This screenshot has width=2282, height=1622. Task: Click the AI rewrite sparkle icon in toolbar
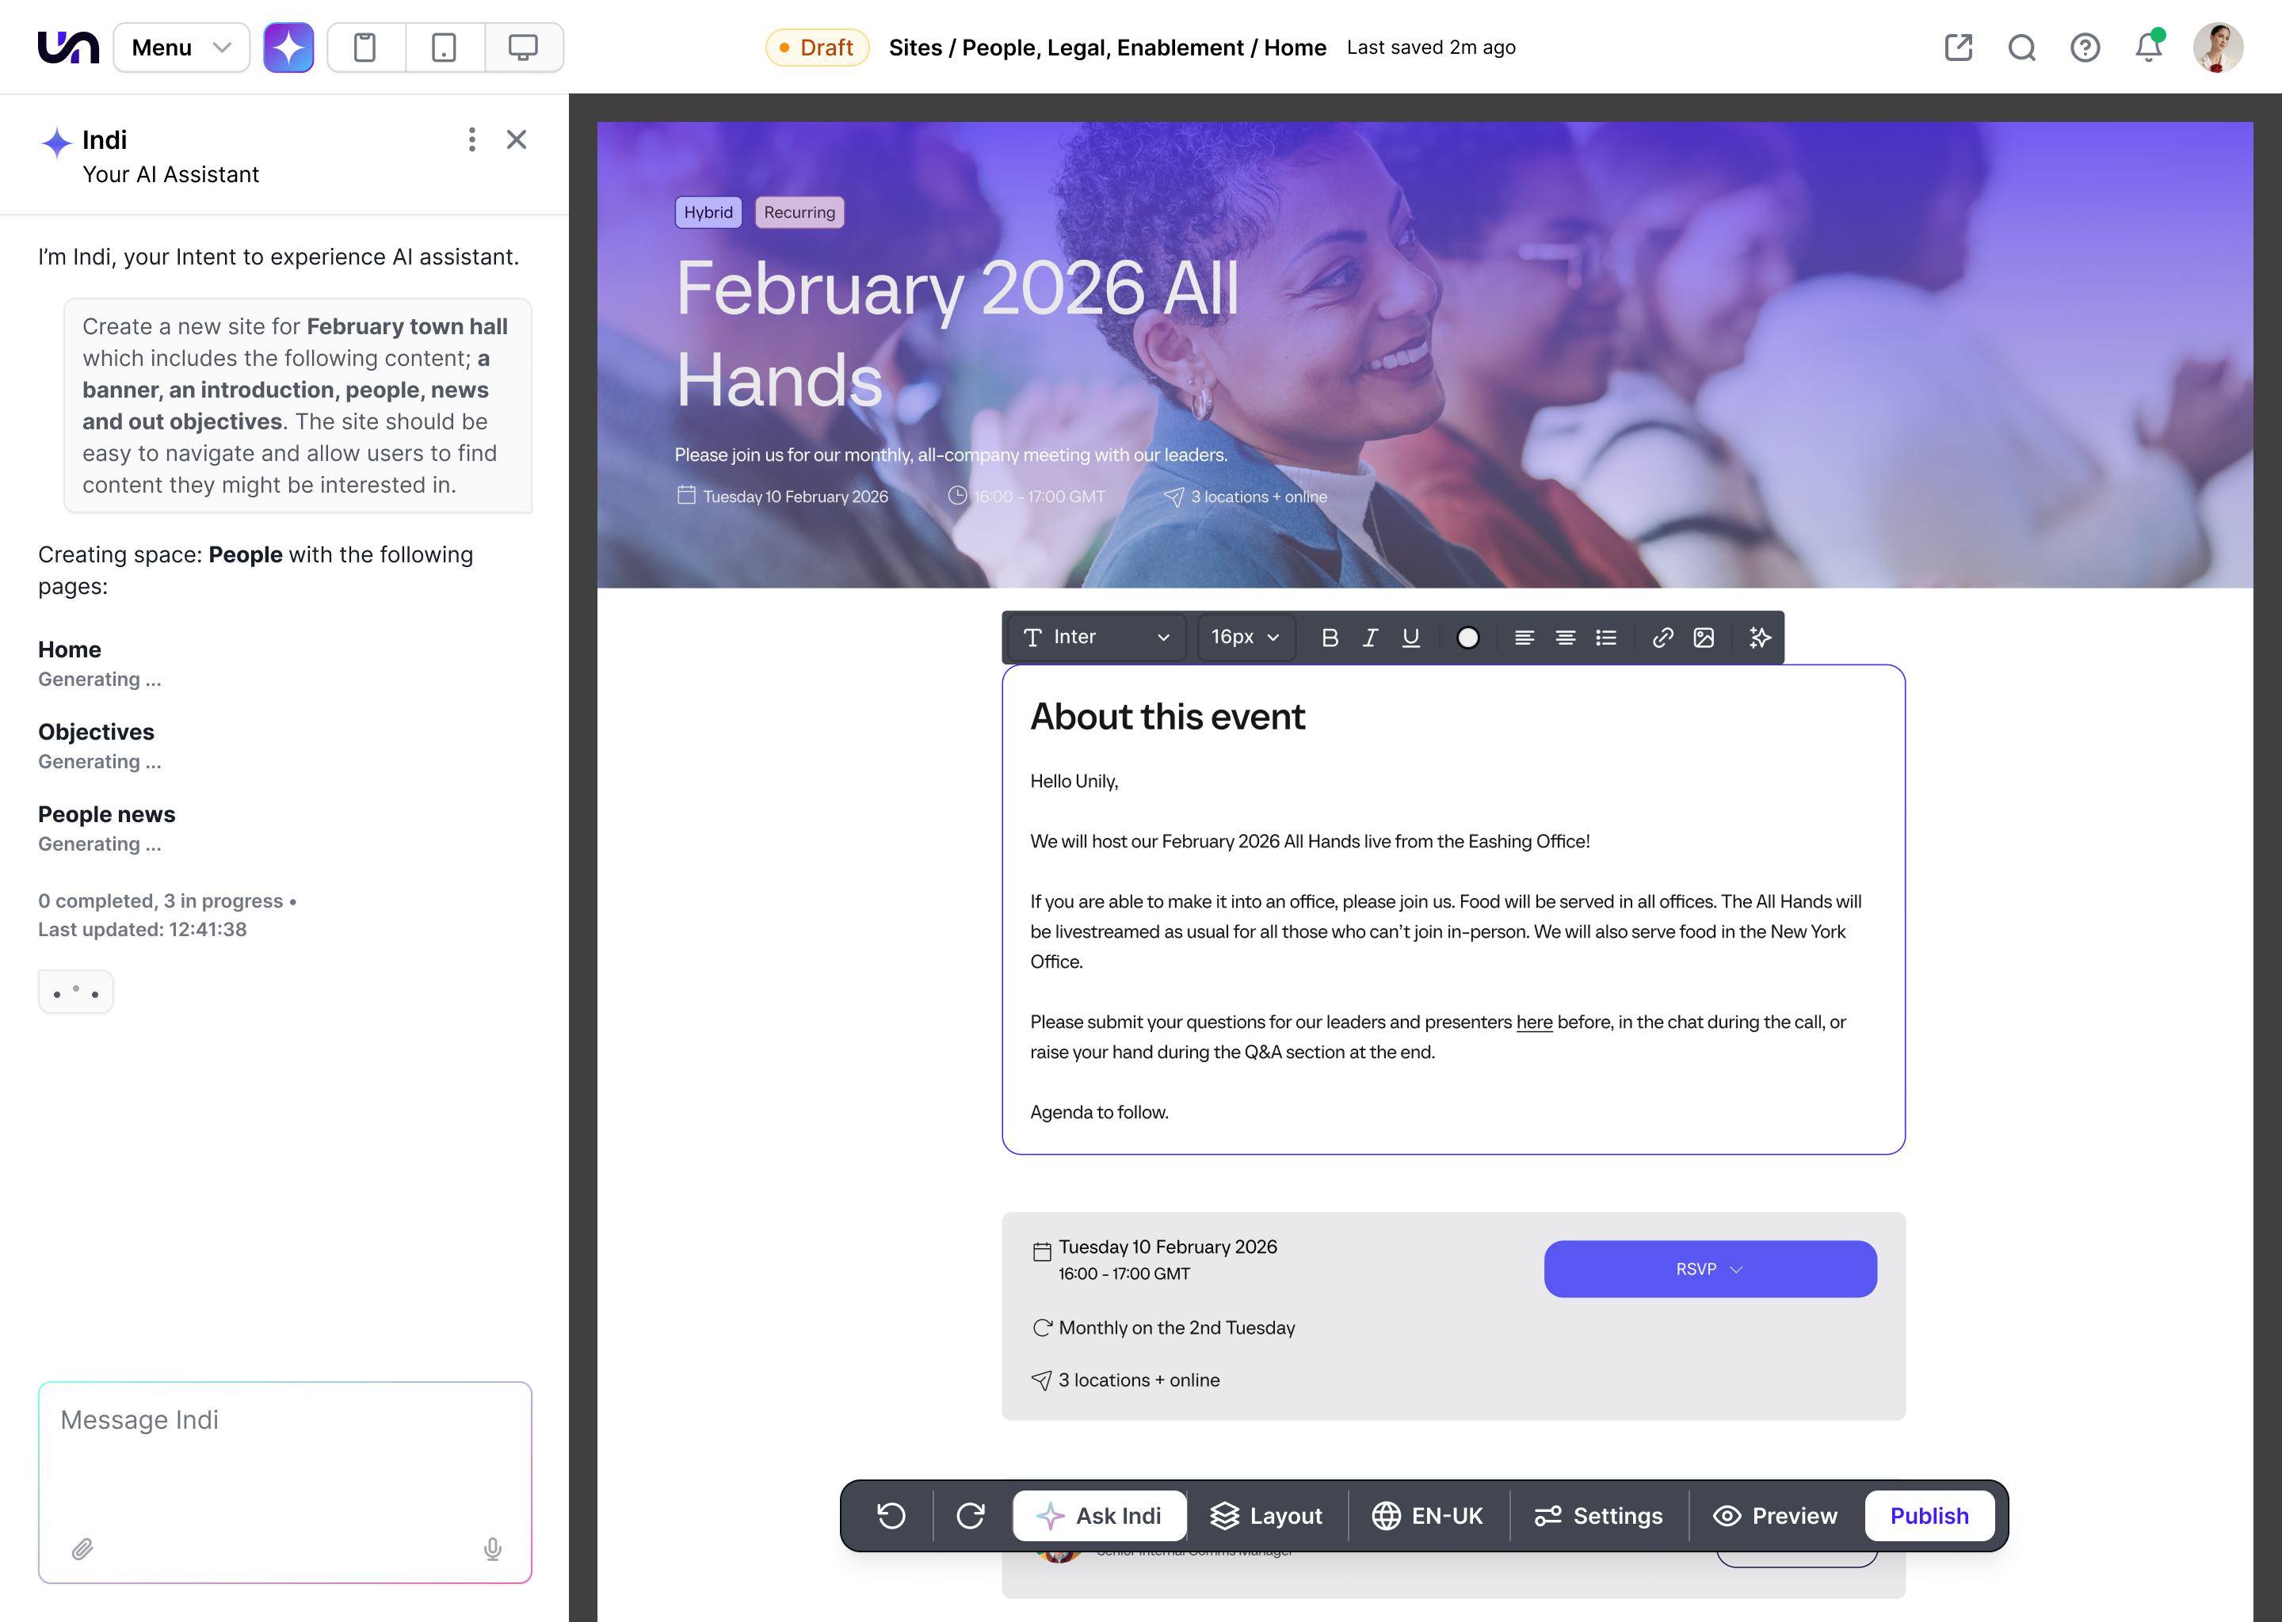click(1760, 638)
